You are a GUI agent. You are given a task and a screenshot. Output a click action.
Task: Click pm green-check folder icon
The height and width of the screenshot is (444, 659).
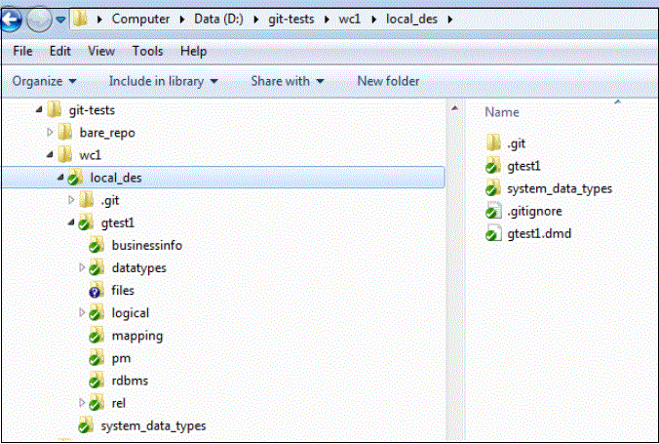click(x=97, y=358)
